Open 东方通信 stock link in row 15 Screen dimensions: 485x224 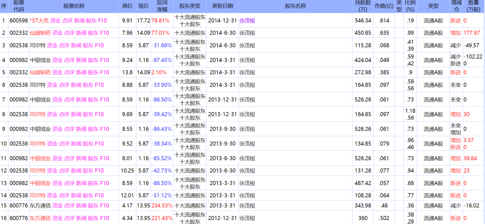(x=40, y=206)
